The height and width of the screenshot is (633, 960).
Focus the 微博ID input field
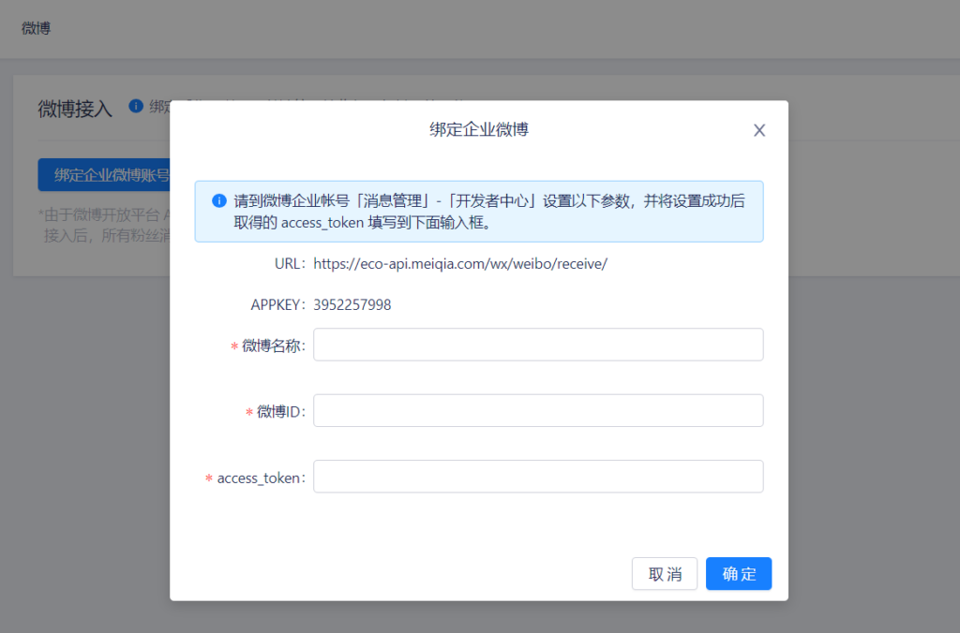(x=538, y=410)
